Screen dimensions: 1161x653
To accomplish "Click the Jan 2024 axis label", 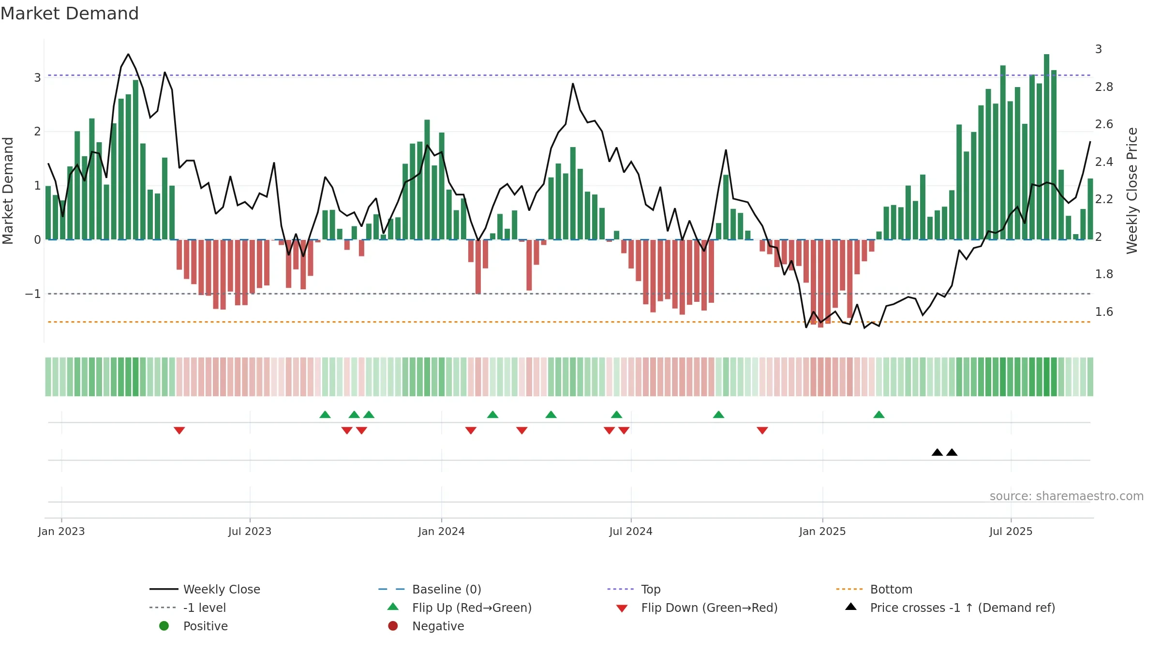I will pyautogui.click(x=442, y=531).
